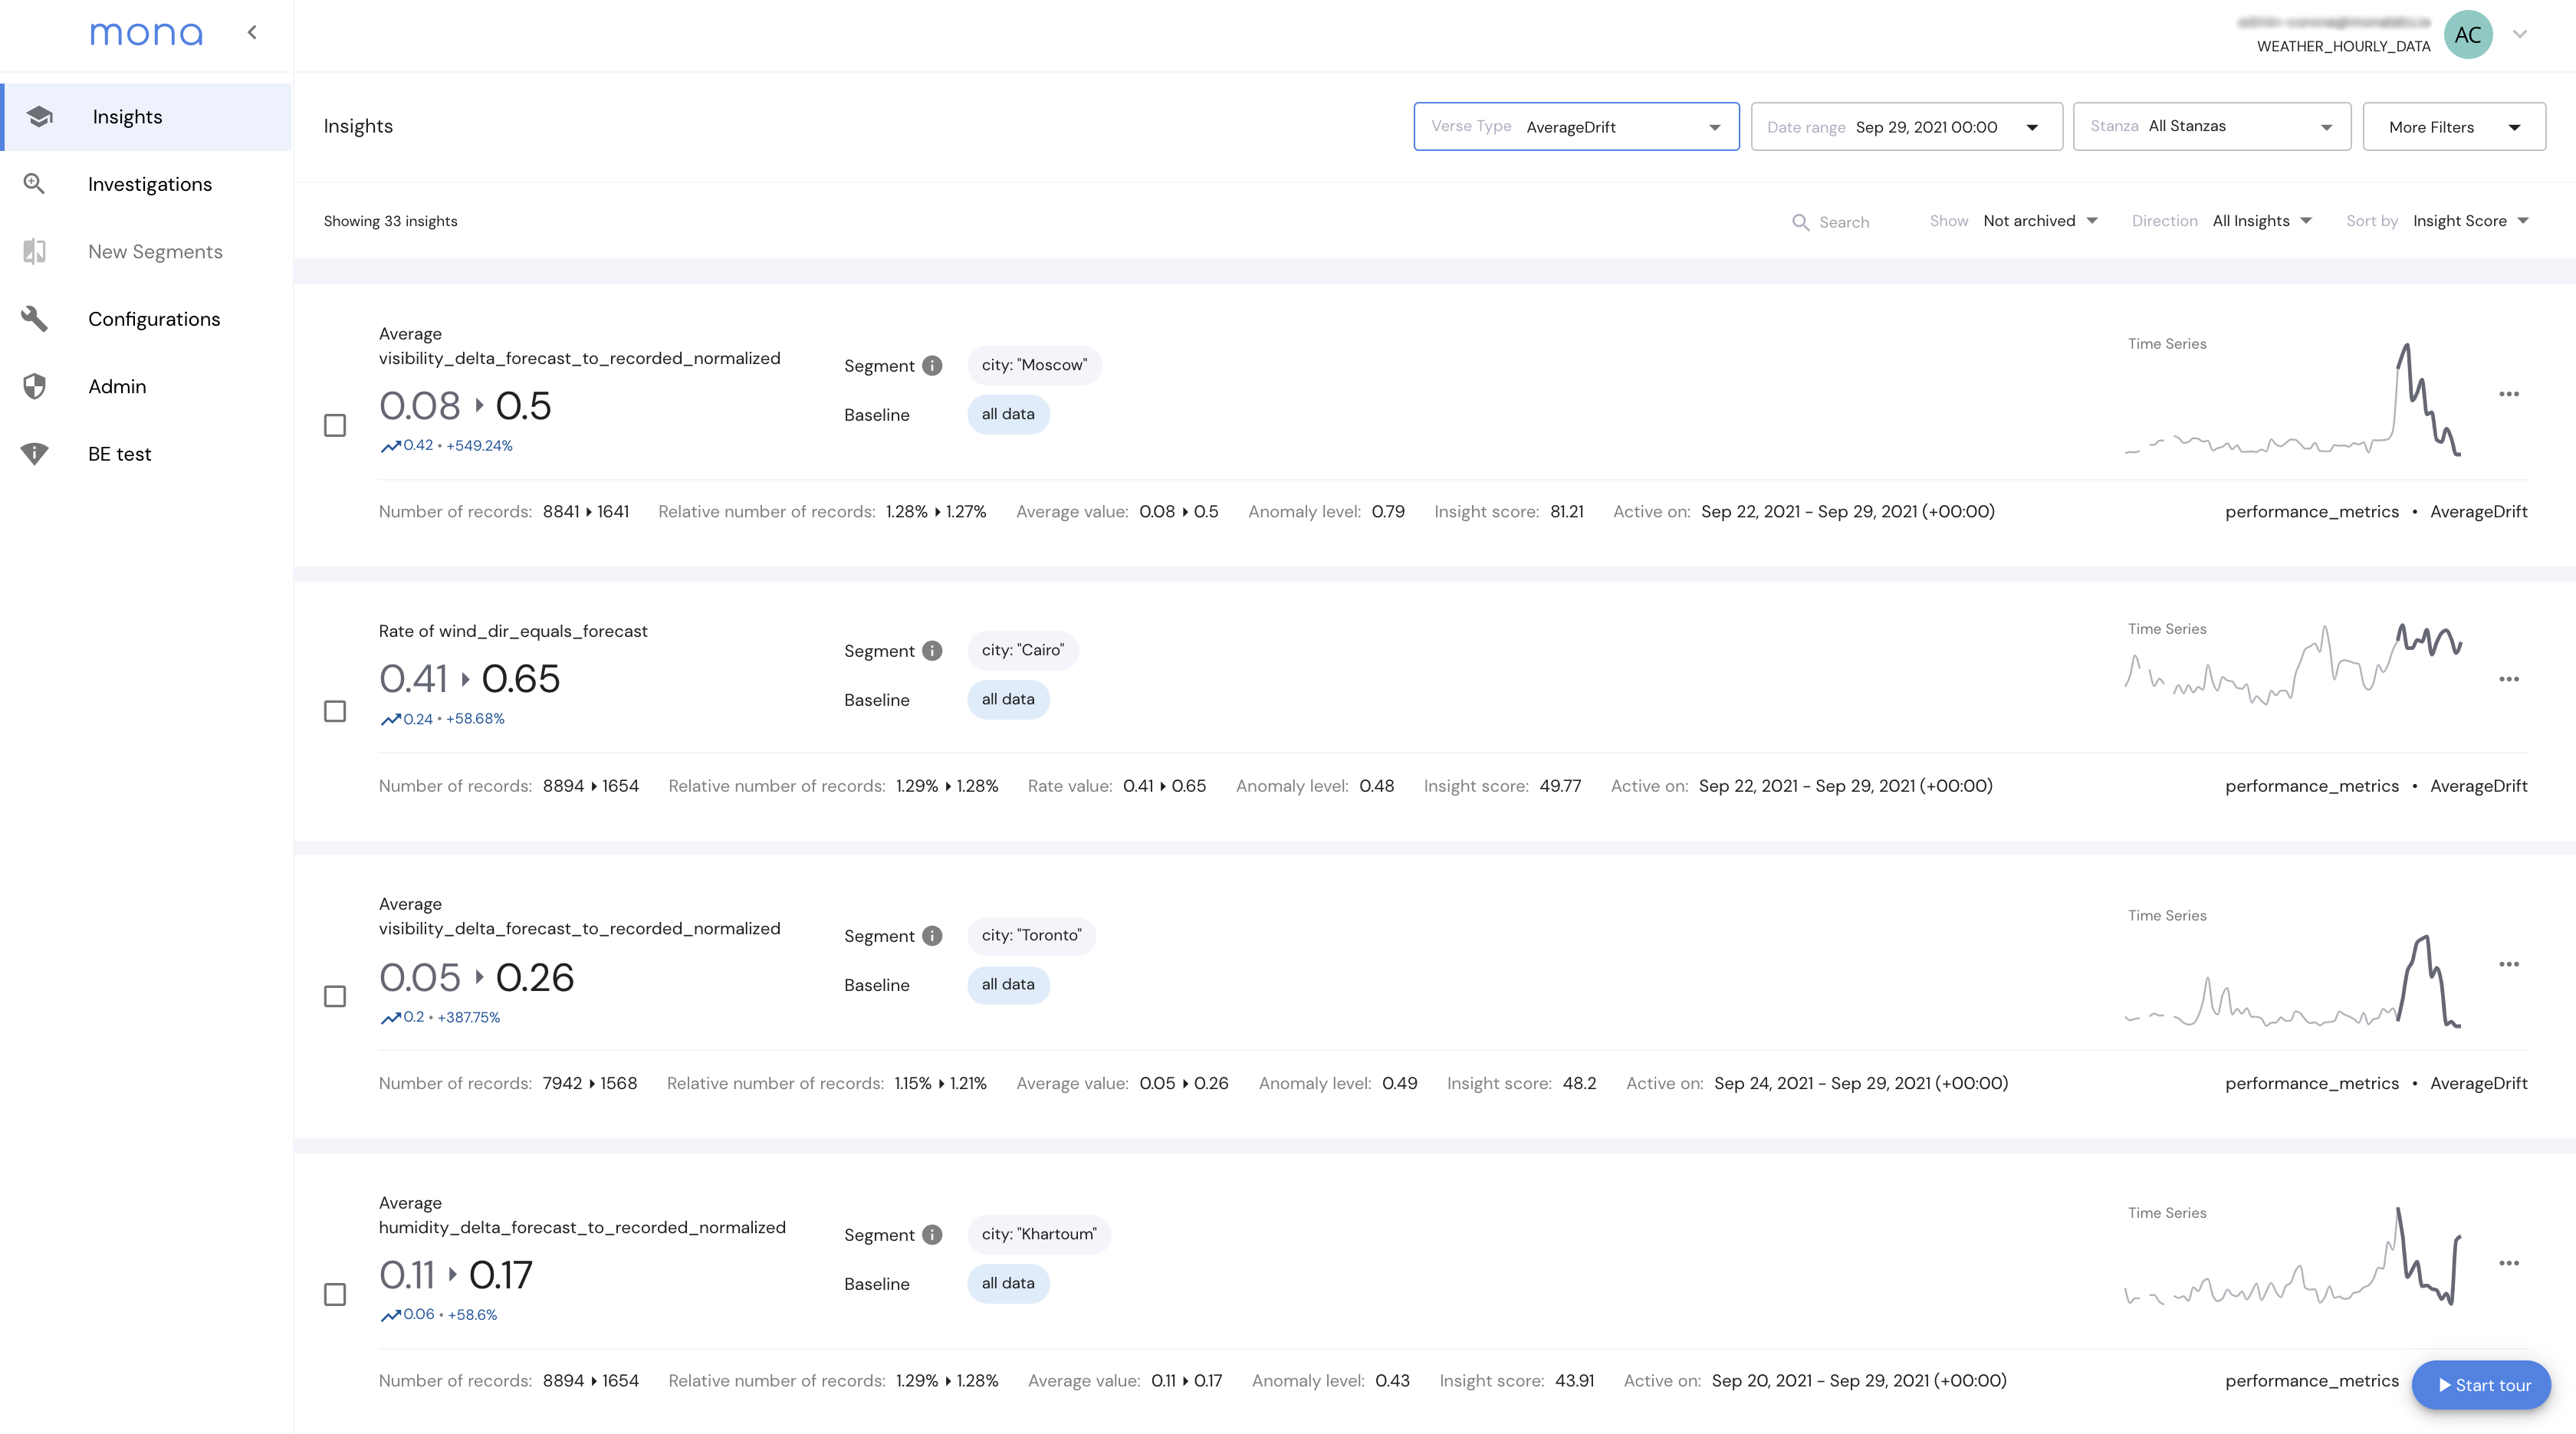Screen dimensions: 2576x1434
Task: Click all data baseline chip for Moscow
Action: coord(1008,414)
